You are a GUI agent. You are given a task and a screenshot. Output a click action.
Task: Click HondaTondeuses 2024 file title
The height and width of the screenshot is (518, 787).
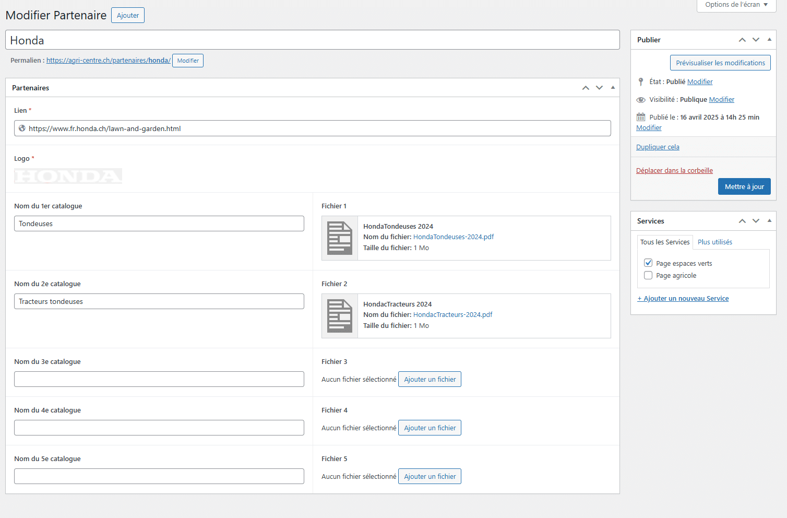coord(398,227)
